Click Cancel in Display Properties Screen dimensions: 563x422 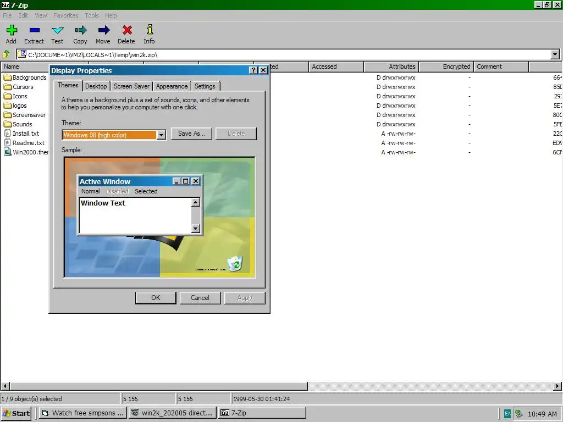pyautogui.click(x=200, y=298)
